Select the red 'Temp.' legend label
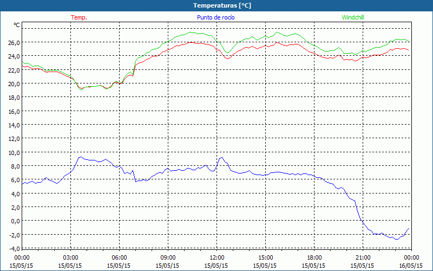 coord(79,17)
